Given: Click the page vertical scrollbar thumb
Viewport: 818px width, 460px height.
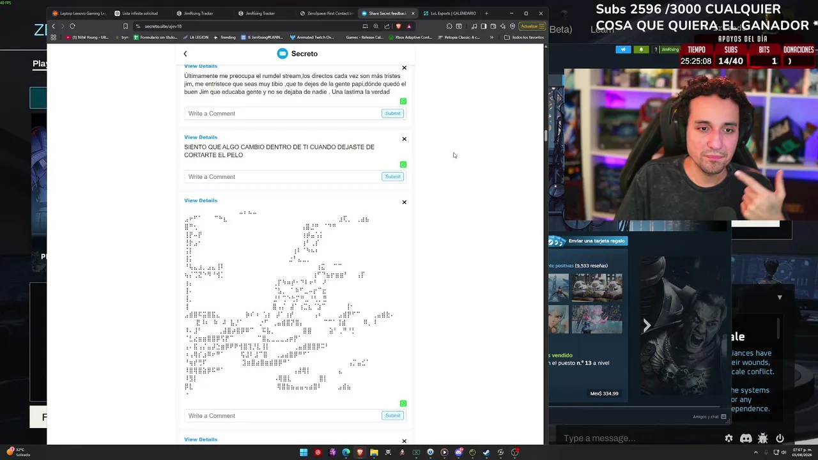Looking at the screenshot, I should [x=545, y=135].
